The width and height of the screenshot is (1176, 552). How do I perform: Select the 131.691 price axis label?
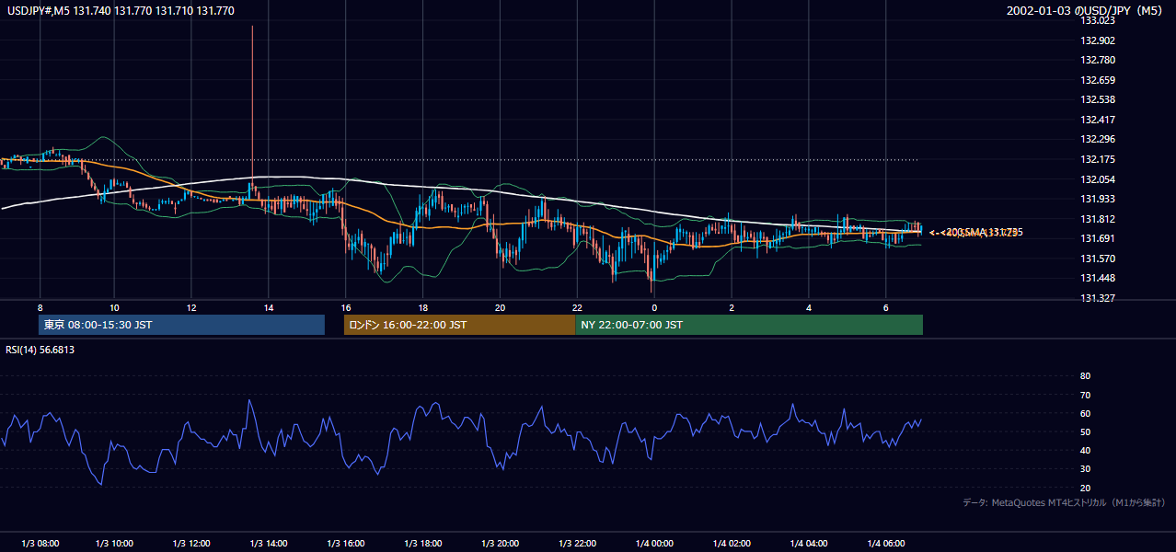(x=1099, y=238)
